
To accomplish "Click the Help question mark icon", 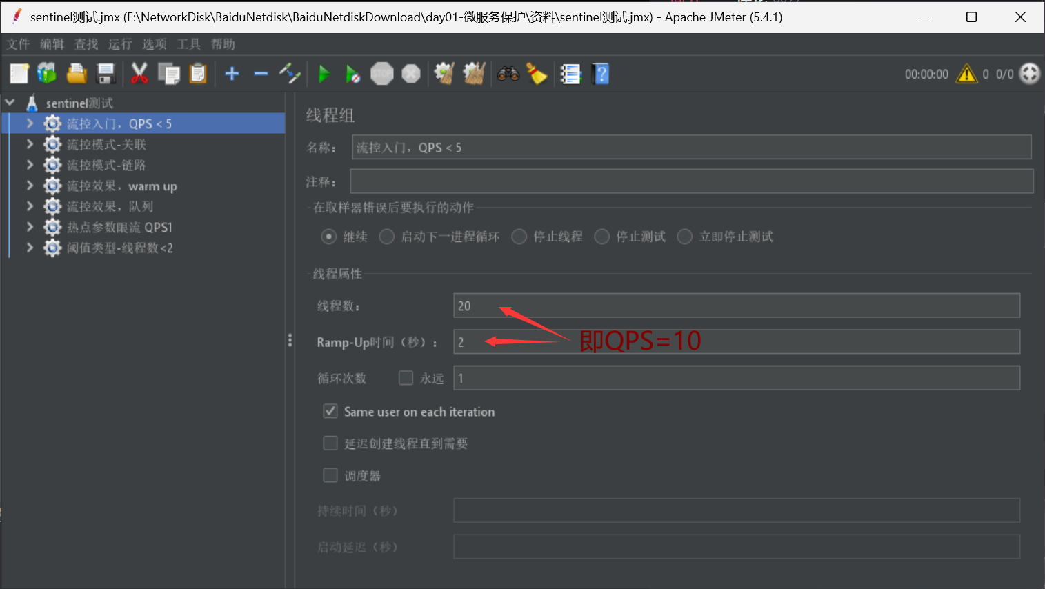I will point(601,73).
